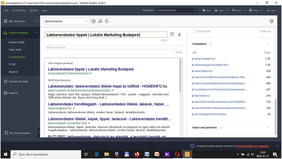Click the Reports document icon in sidebar
Image resolution: width=282 pixels, height=159 pixels.
click(5, 93)
